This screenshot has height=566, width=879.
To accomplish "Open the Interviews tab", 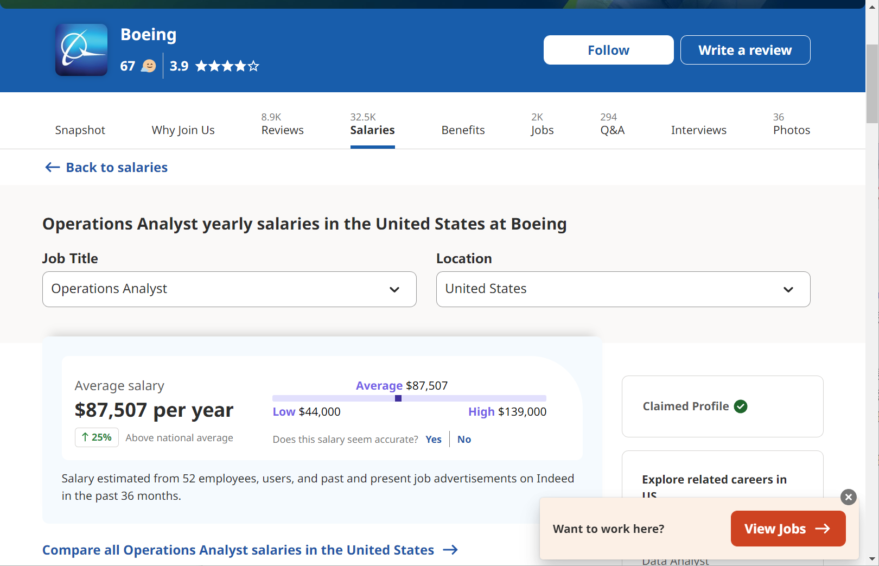I will [699, 130].
